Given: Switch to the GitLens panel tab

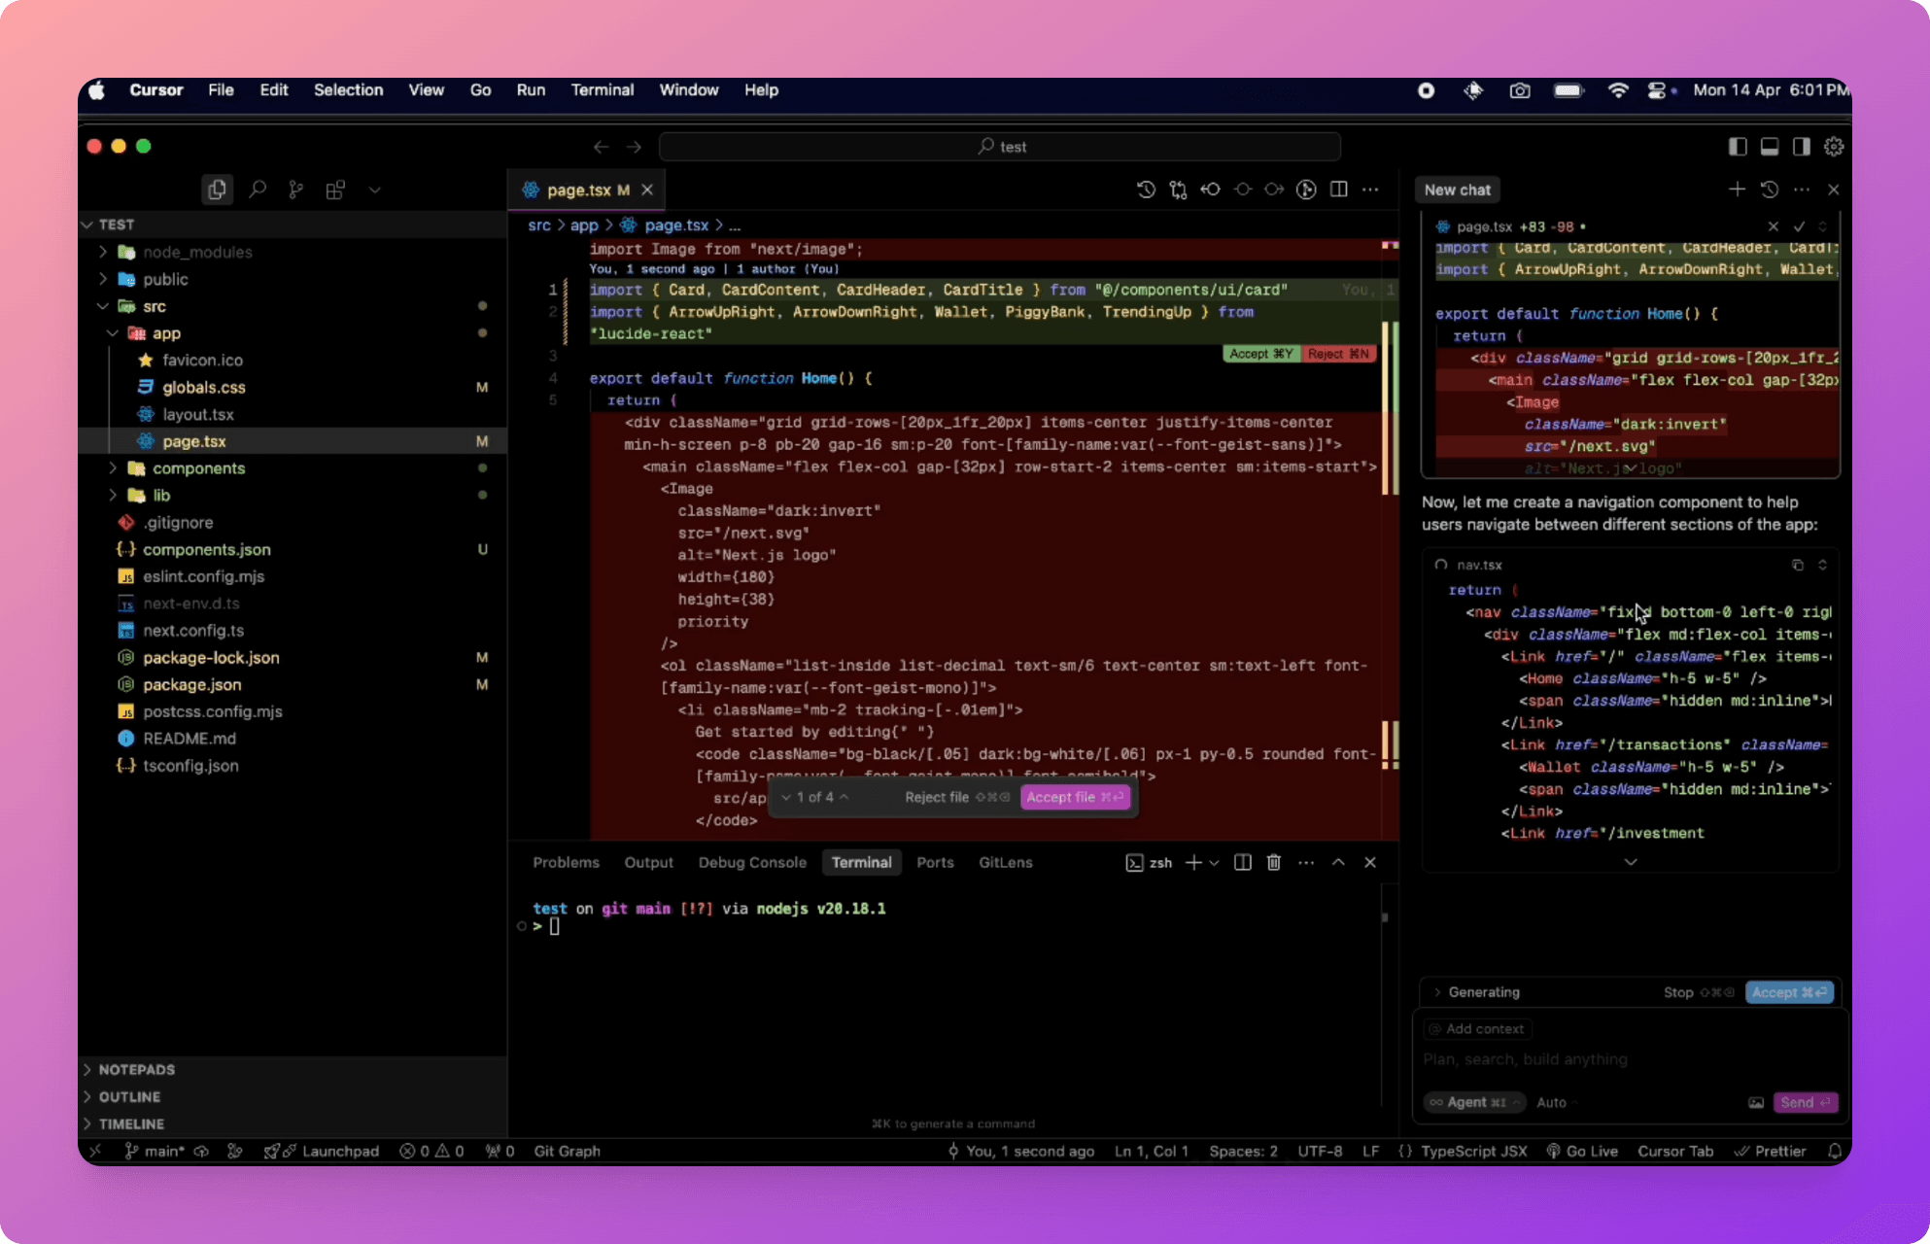Looking at the screenshot, I should (1005, 862).
